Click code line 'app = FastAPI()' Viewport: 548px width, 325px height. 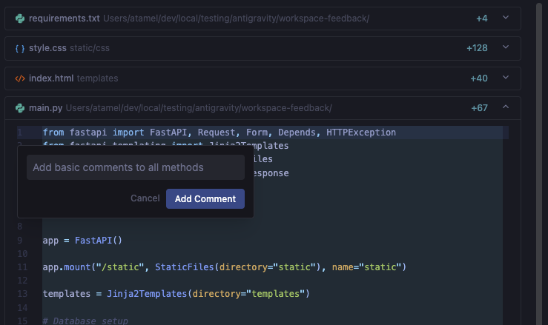(x=82, y=241)
